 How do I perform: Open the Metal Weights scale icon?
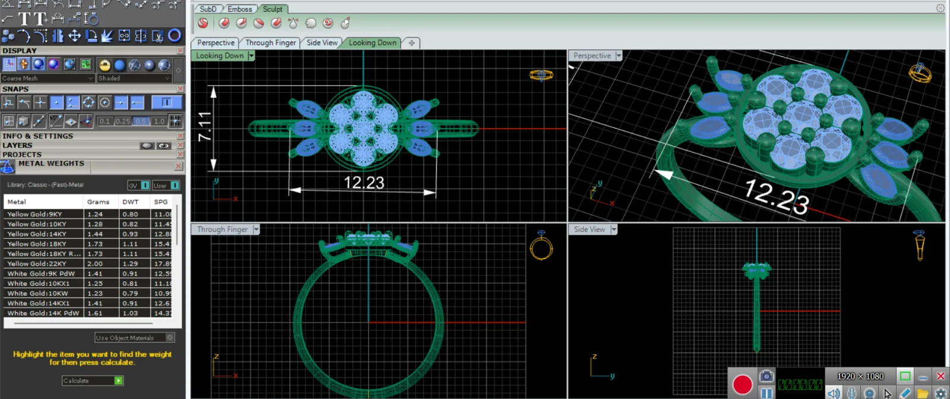7,167
